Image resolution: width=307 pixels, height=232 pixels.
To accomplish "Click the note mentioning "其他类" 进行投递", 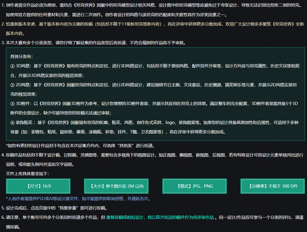I will [x=80, y=145].
